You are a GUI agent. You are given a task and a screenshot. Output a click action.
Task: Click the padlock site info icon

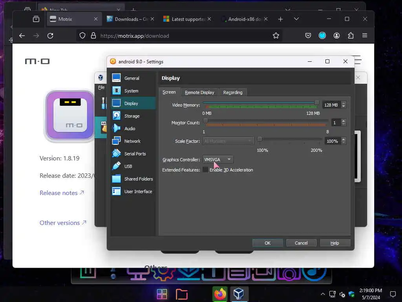[x=93, y=36]
